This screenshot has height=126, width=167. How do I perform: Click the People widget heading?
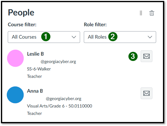tap(21, 13)
